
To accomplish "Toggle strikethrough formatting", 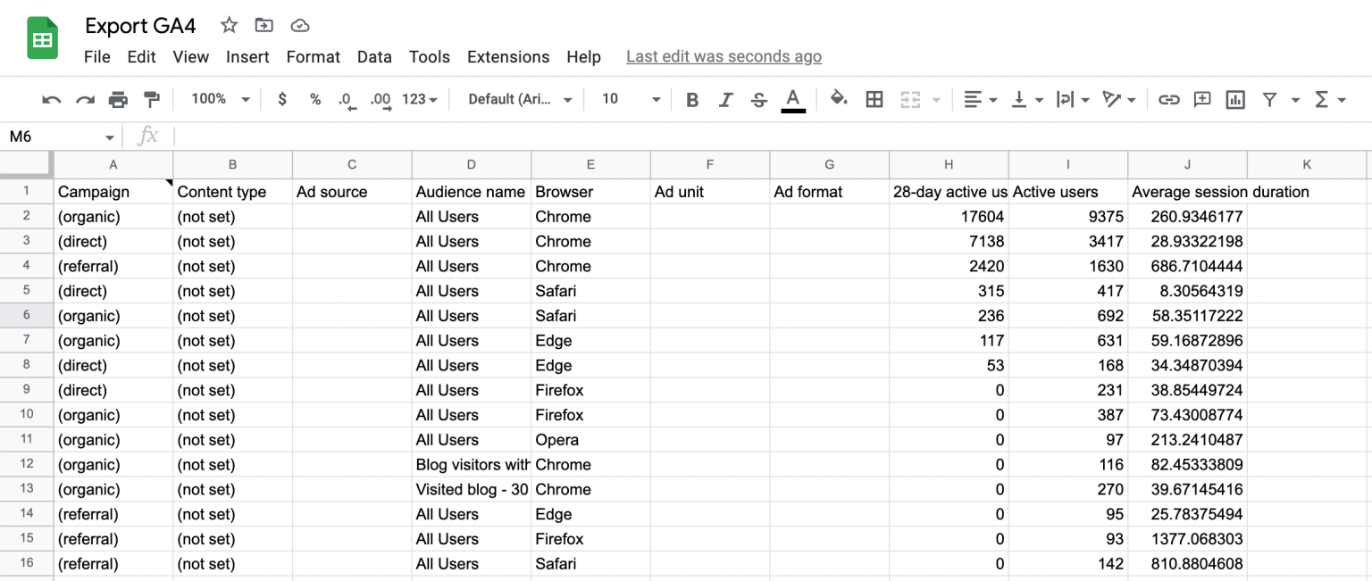I will (x=758, y=99).
